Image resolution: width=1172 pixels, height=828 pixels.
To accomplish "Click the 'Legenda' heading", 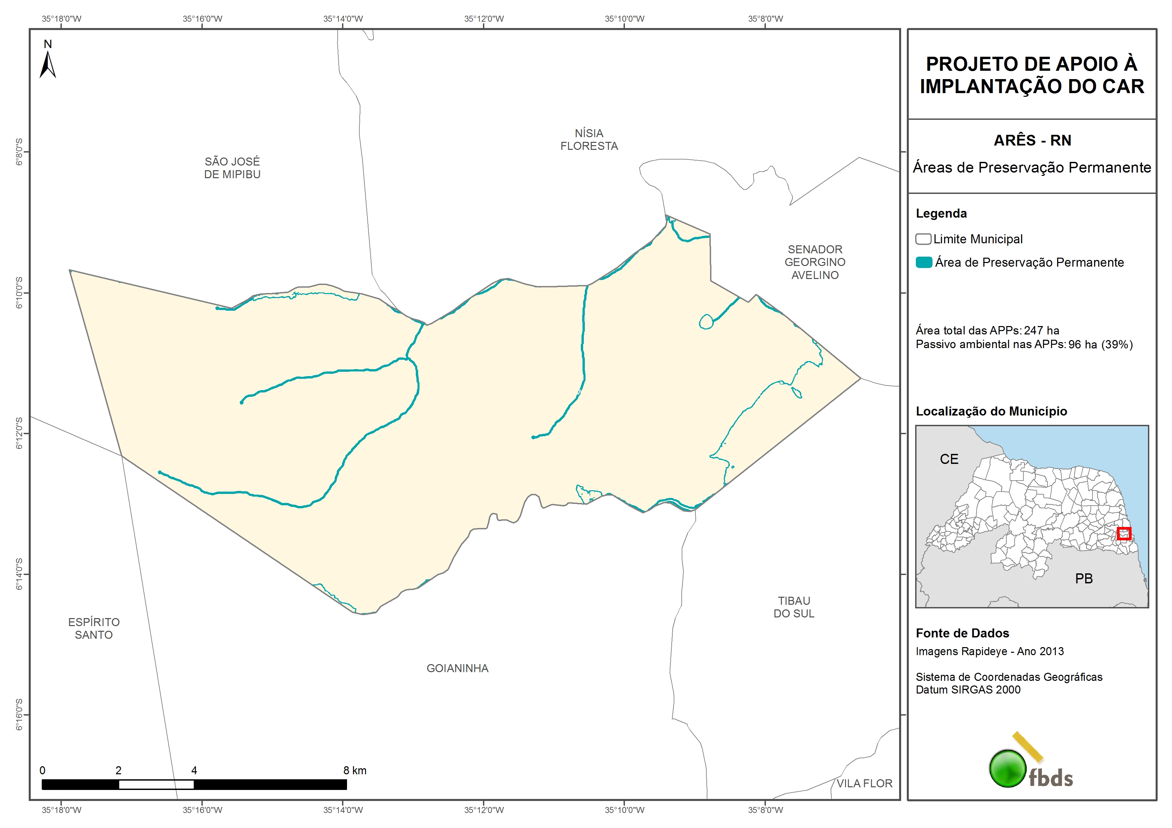I will pos(941,214).
